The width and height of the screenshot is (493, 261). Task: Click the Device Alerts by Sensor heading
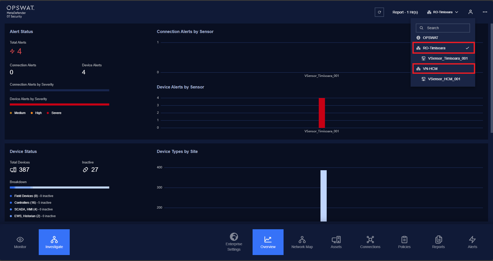coord(180,87)
